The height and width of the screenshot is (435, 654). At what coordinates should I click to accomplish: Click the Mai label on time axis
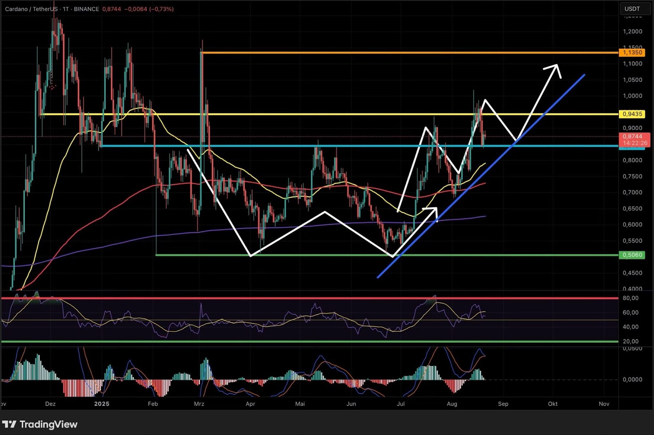pos(300,404)
